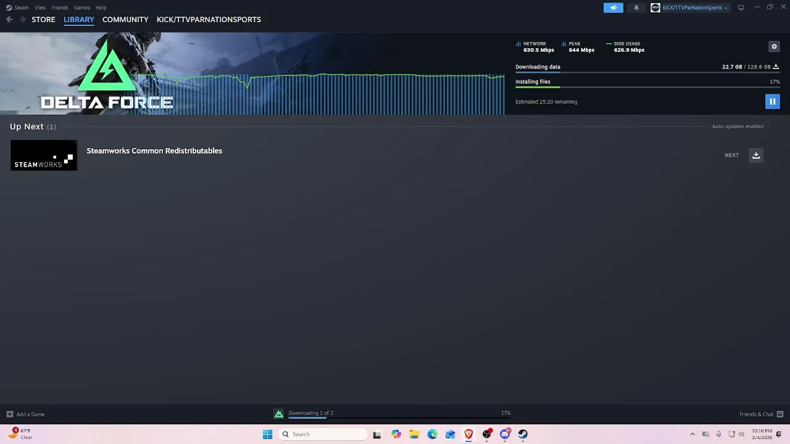Click the Windows taskbar Search box
790x444 pixels.
pos(322,434)
